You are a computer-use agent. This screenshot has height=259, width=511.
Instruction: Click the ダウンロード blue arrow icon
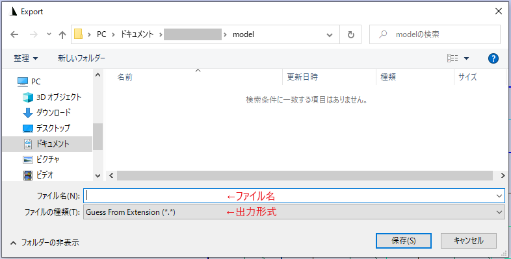coord(28,113)
